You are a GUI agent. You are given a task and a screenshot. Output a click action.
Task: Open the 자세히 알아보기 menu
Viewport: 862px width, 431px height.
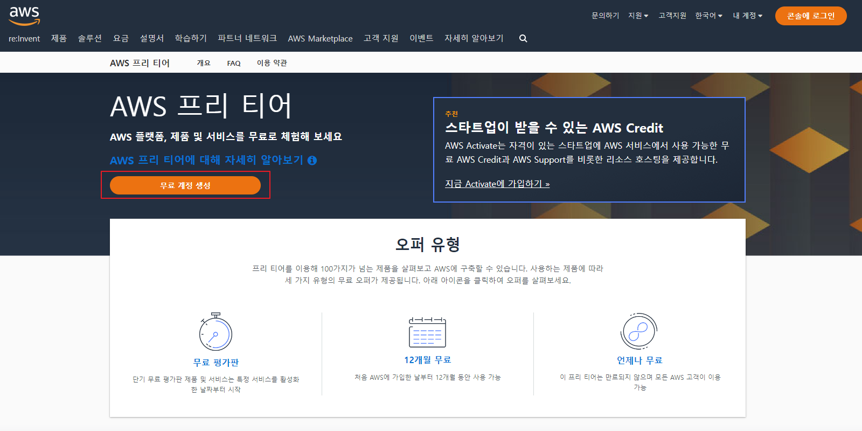point(474,38)
